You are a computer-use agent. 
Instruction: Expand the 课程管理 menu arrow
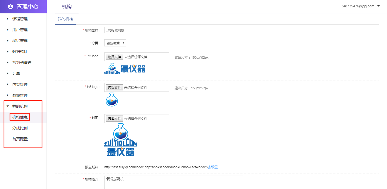[x=8, y=19]
